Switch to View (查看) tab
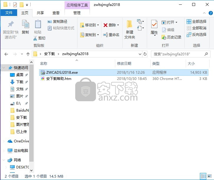 [x=56, y=13]
